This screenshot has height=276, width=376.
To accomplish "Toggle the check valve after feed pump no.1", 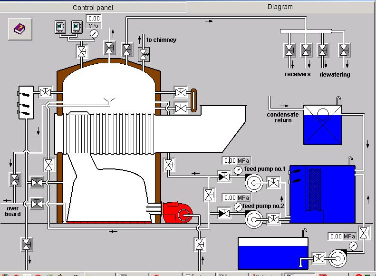I will pyautogui.click(x=223, y=177).
